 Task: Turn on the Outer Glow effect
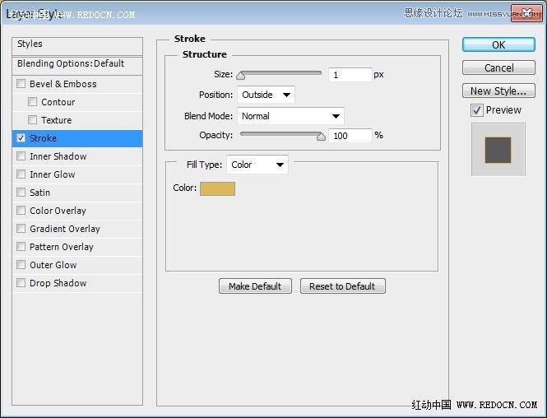click(x=21, y=265)
